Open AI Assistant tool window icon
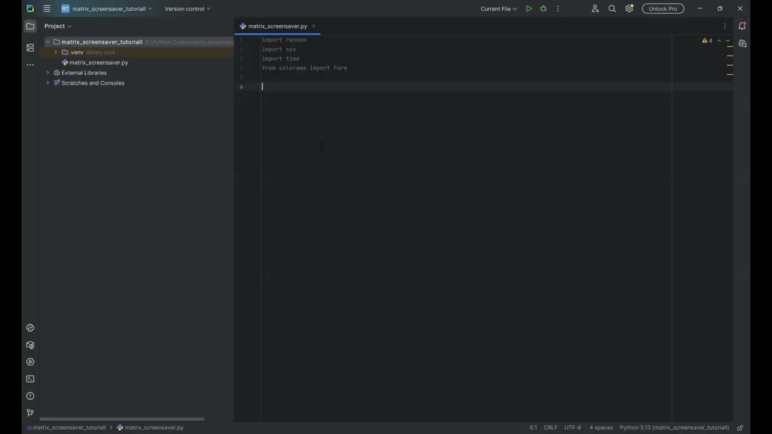Screen dimensions: 772x434 (x=742, y=43)
